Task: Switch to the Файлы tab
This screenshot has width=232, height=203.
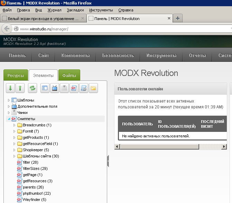Action: (69, 75)
